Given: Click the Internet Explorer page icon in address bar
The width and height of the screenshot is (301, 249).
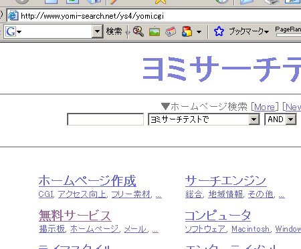Looking at the screenshot, I should [13, 15].
